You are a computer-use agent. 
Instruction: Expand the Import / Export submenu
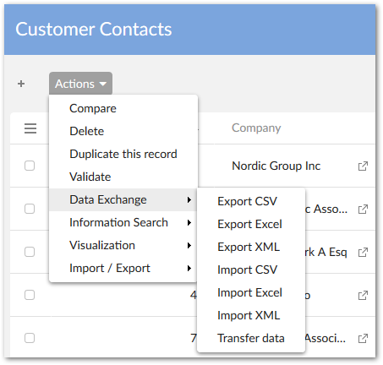click(x=123, y=268)
